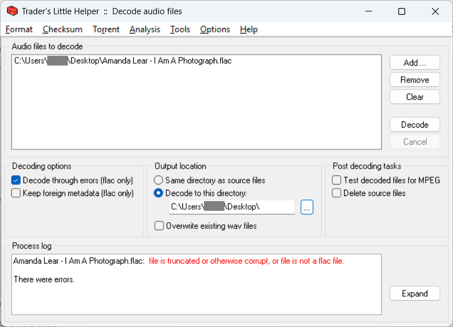Open the Tools menu
This screenshot has width=453, height=327.
tap(180, 30)
